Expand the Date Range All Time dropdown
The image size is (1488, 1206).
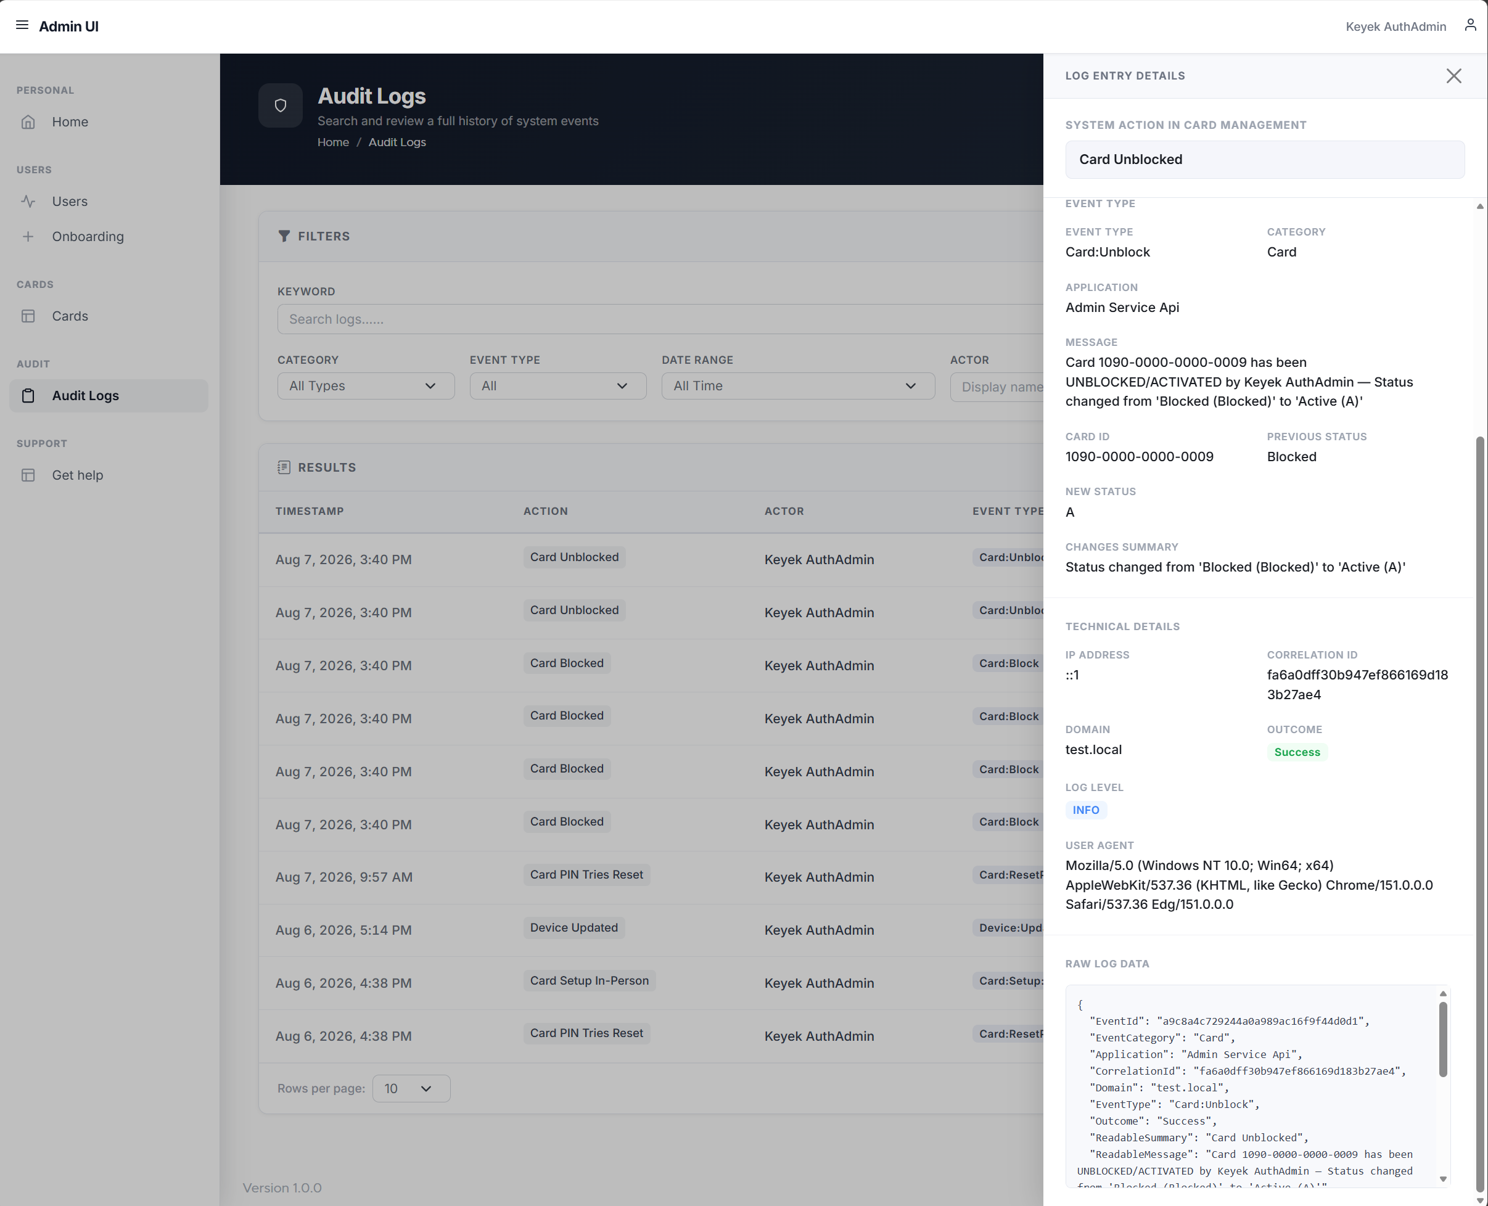tap(798, 386)
